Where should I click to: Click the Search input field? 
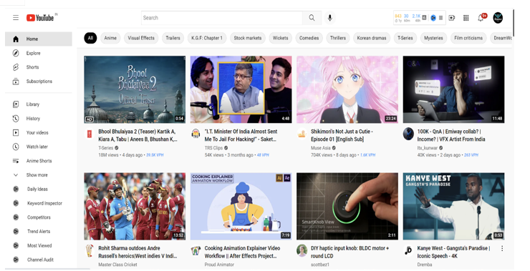[x=222, y=18]
